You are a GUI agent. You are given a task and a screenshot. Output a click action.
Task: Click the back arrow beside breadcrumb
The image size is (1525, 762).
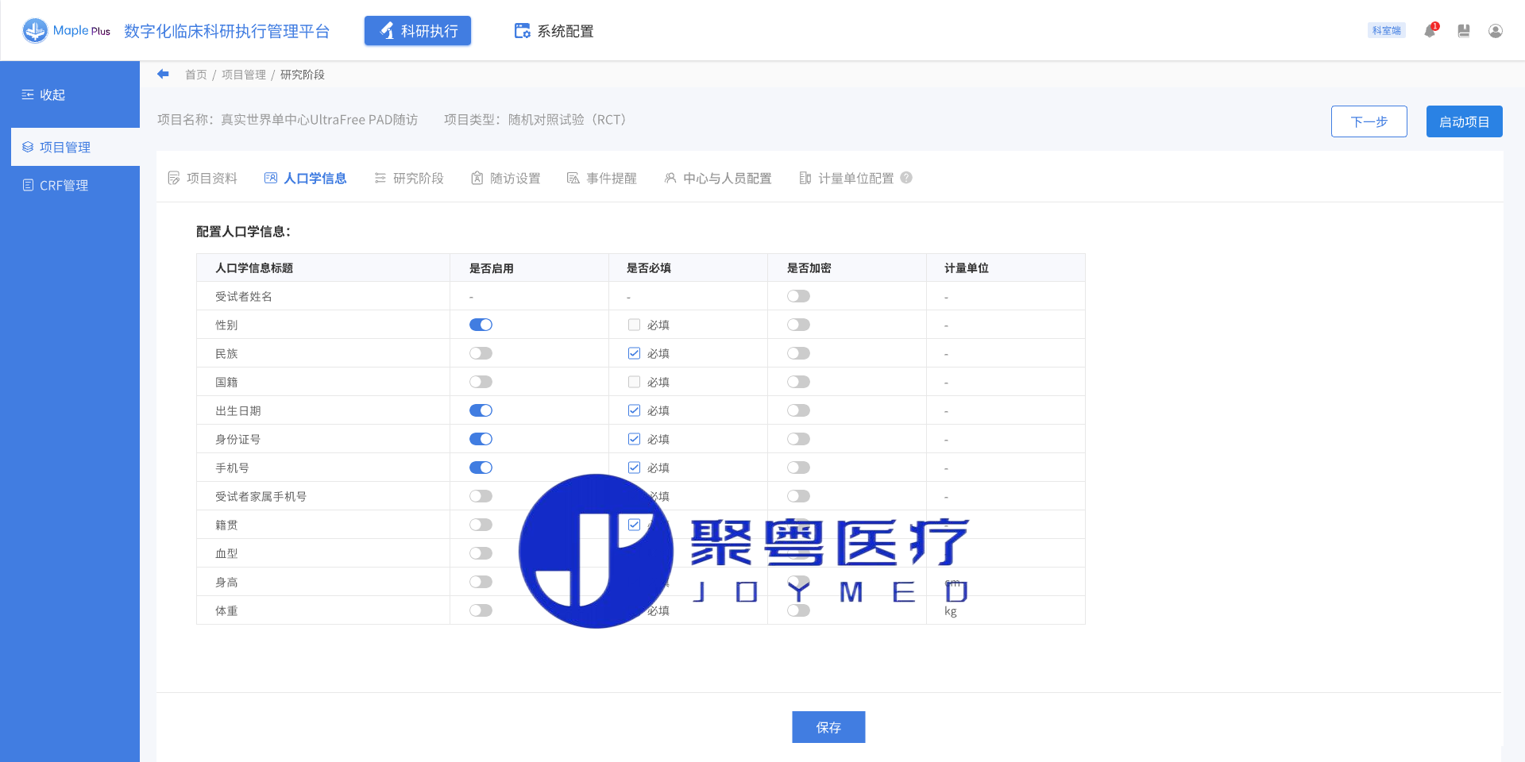163,74
